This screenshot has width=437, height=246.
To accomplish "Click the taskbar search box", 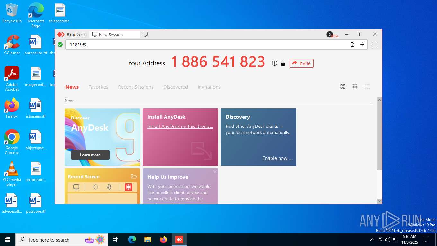I will tap(62, 240).
